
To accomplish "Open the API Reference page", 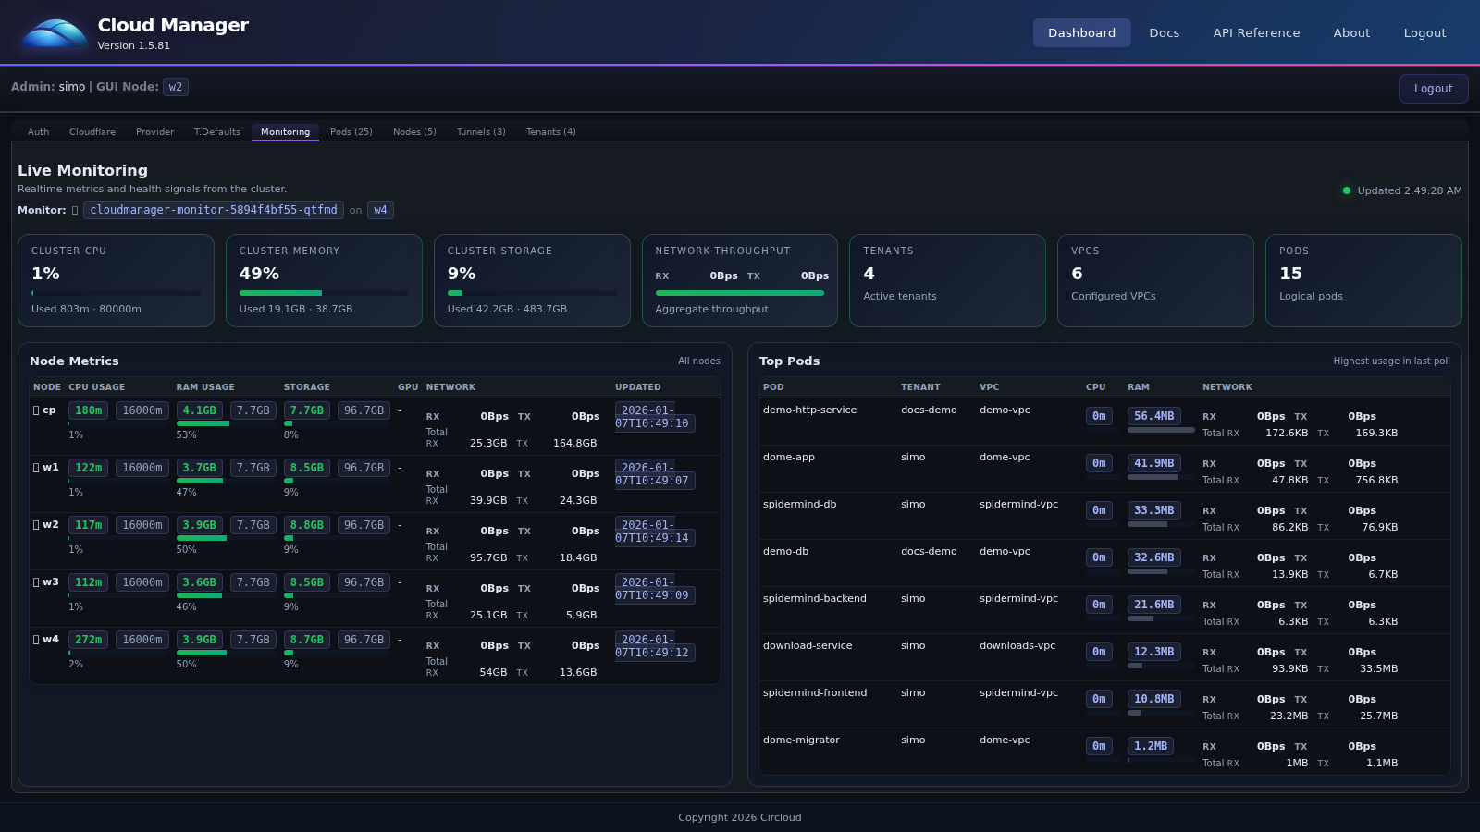I will pos(1256,32).
